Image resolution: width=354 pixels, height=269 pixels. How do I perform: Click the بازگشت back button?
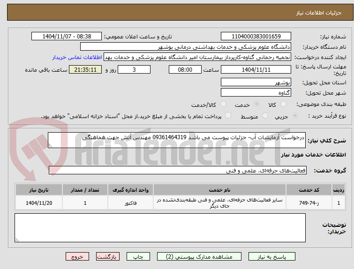click(x=108, y=257)
